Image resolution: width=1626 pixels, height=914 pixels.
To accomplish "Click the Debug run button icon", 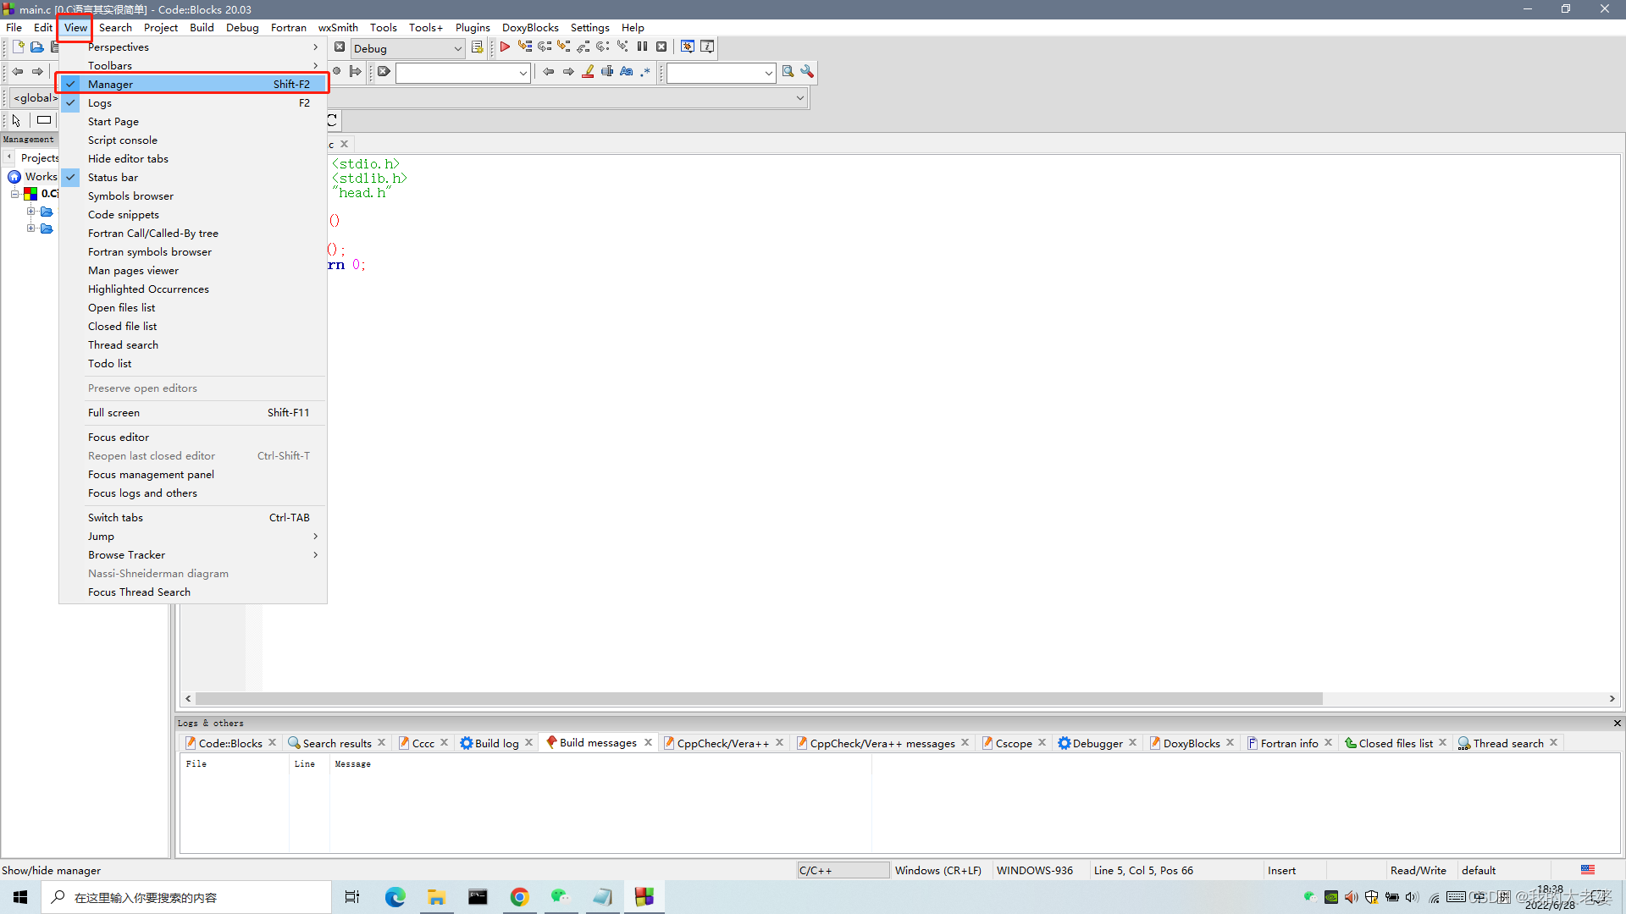I will coord(505,47).
